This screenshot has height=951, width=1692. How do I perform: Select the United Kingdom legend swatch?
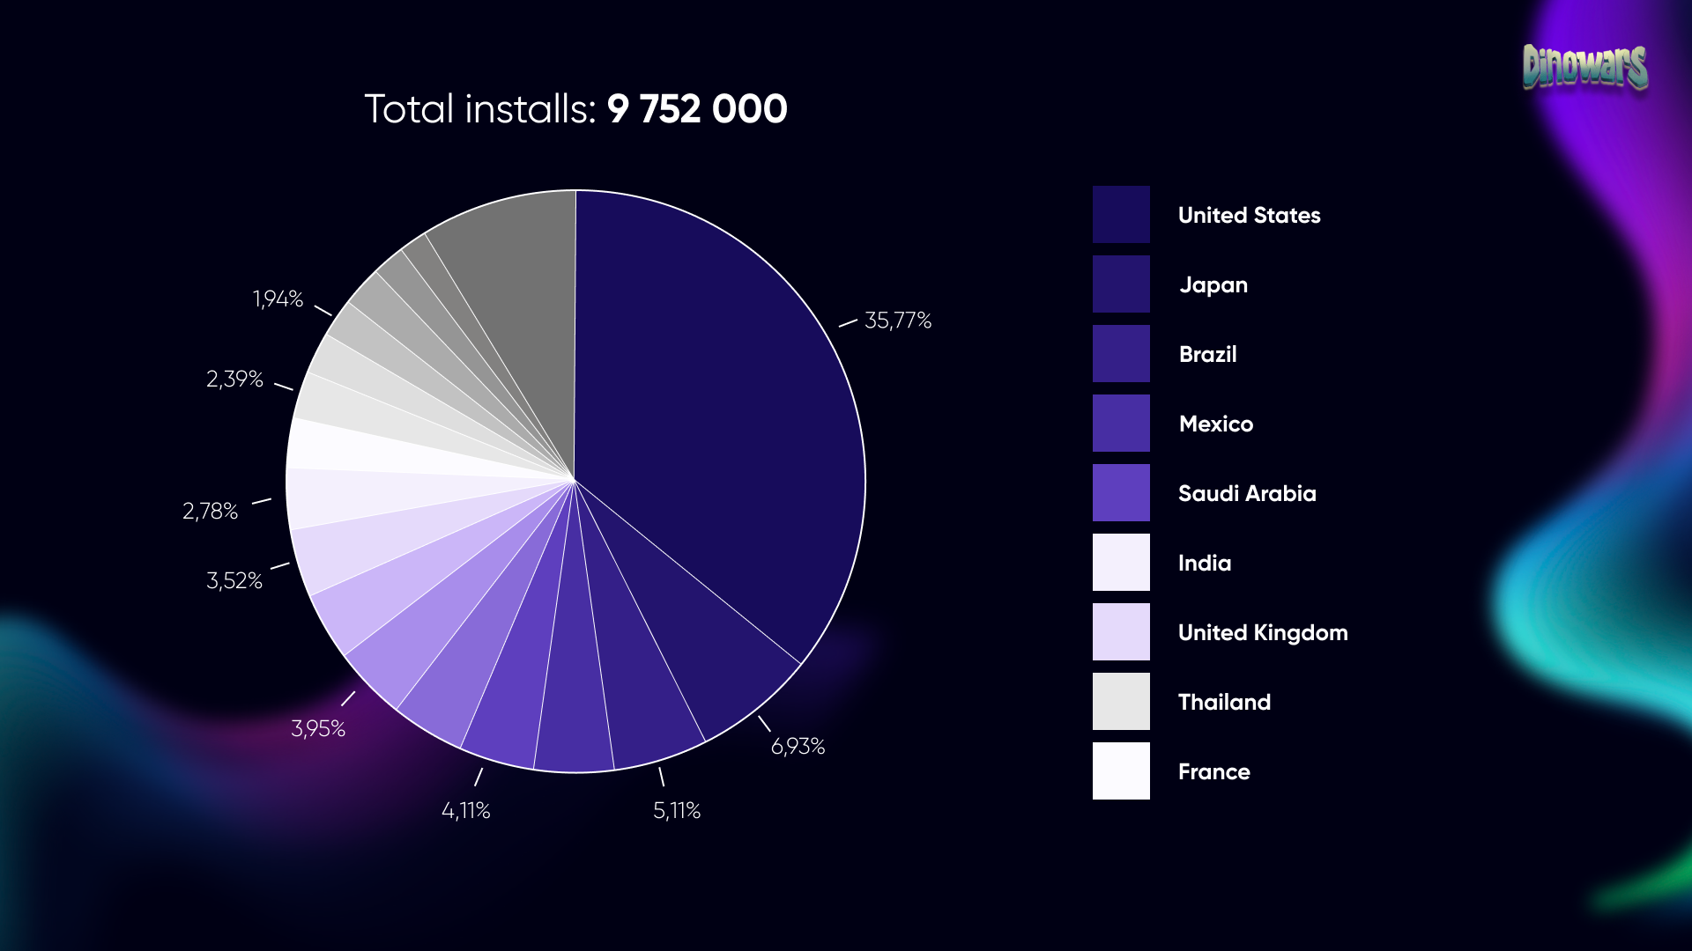pyautogui.click(x=1121, y=631)
